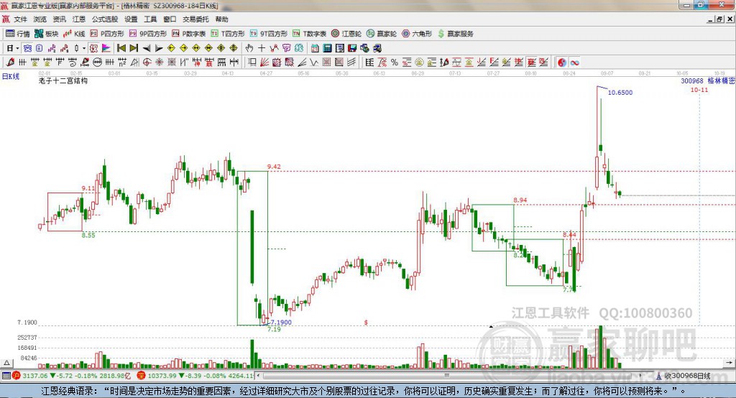Click the calendar icon in toolbar
This screenshot has width=736, height=398.
tap(314, 48)
